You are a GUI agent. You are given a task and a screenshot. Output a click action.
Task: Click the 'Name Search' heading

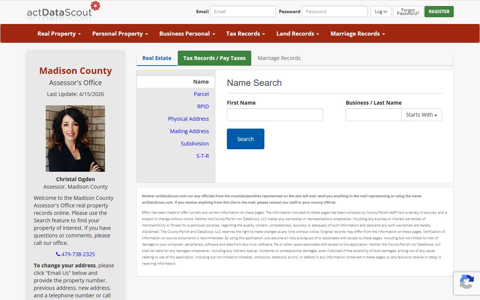(254, 83)
